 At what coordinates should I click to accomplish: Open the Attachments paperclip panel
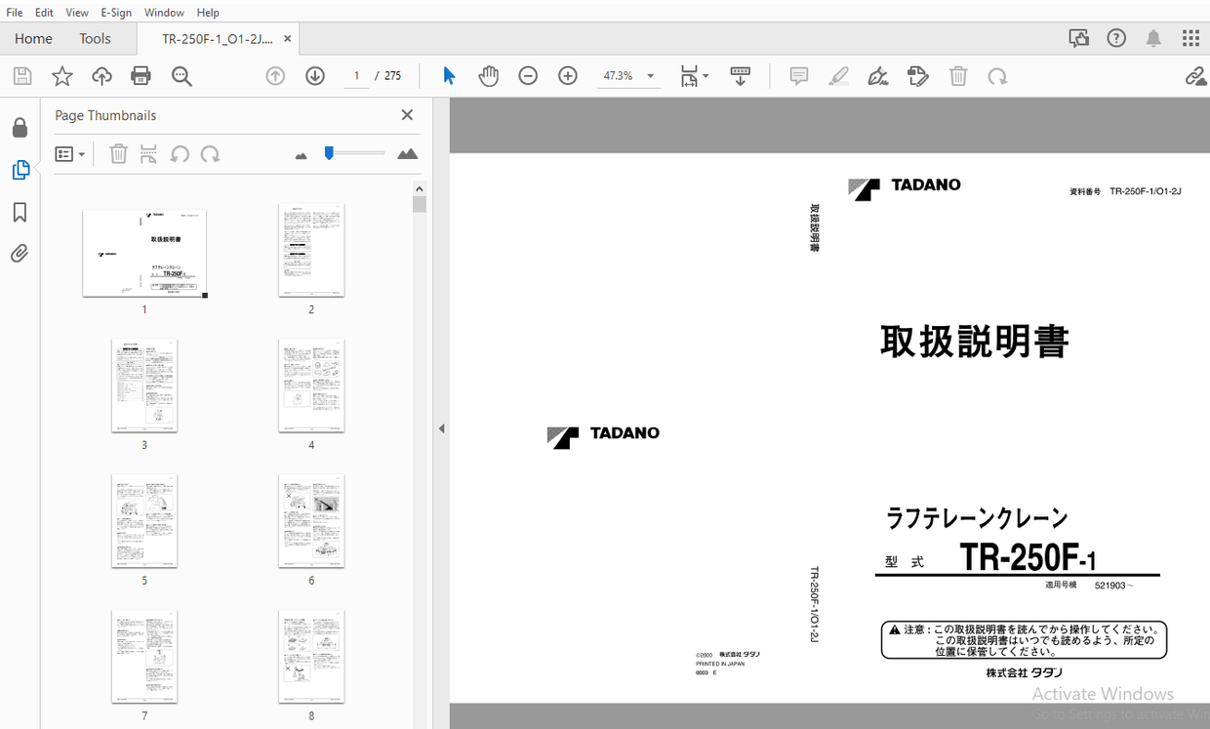[x=20, y=254]
